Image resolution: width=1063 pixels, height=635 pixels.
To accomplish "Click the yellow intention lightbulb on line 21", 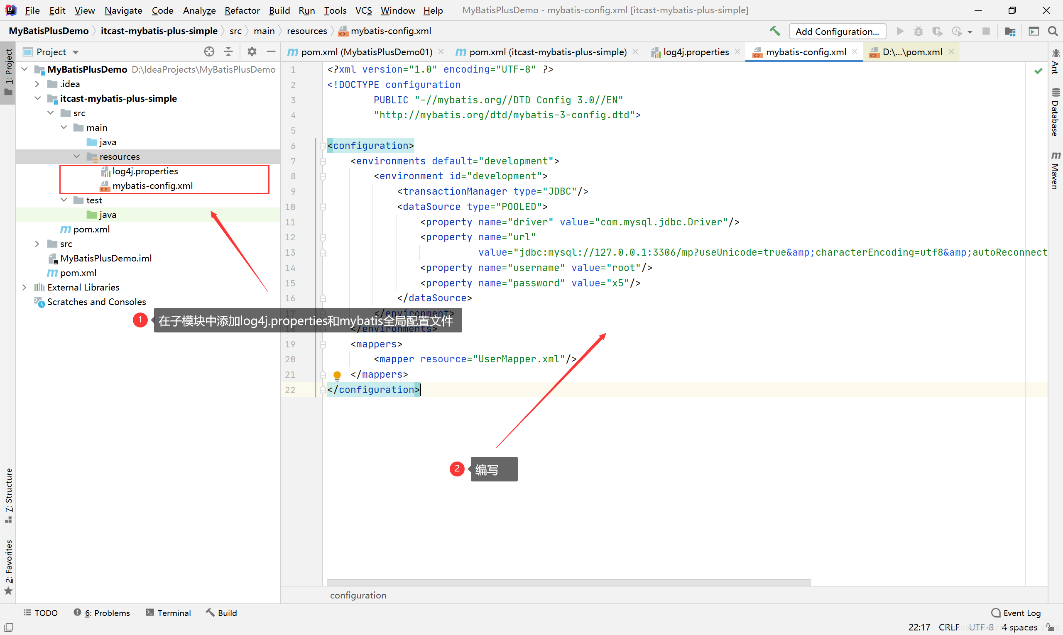I will (337, 375).
